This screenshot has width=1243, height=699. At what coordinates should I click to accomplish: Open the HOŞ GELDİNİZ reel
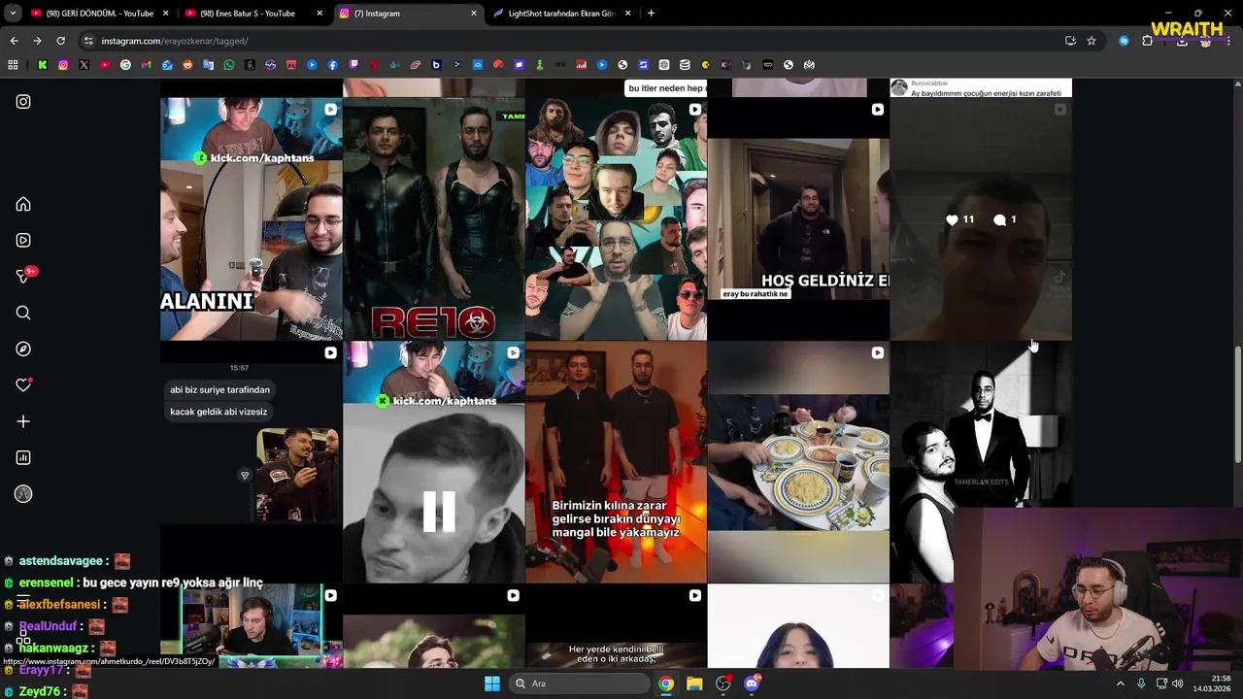[798, 218]
